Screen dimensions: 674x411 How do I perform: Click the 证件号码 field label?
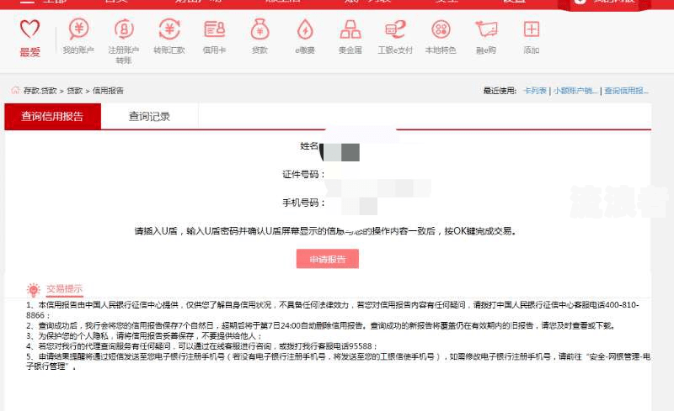303,174
